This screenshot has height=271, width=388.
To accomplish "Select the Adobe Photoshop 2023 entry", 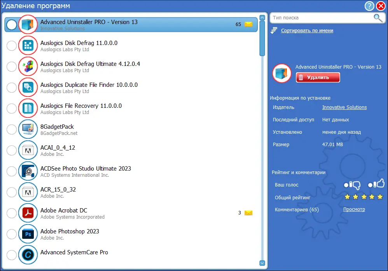I will pyautogui.click(x=131, y=234).
